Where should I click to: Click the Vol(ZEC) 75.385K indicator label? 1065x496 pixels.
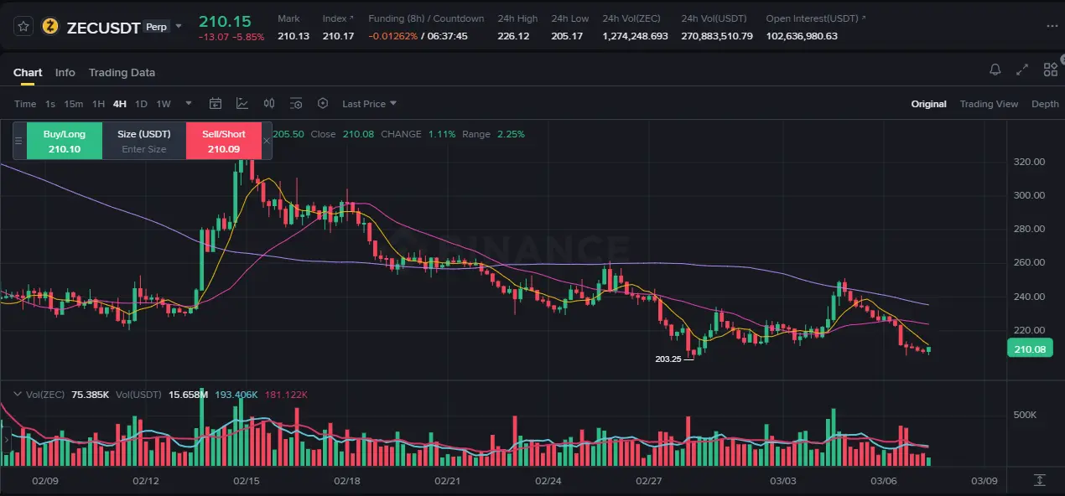[x=67, y=394]
